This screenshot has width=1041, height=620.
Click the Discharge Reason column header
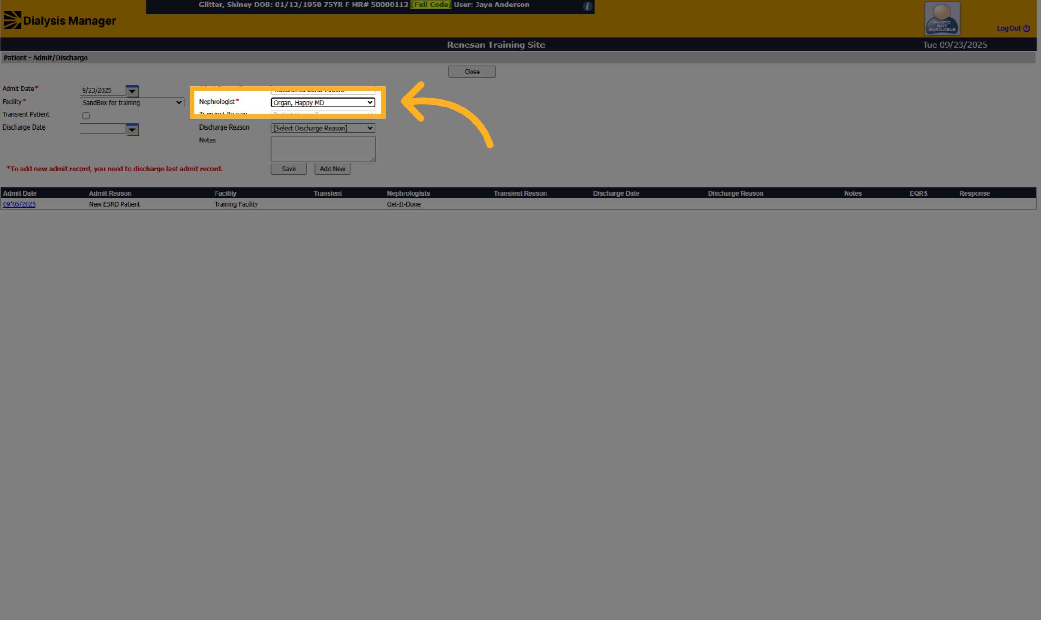click(736, 193)
